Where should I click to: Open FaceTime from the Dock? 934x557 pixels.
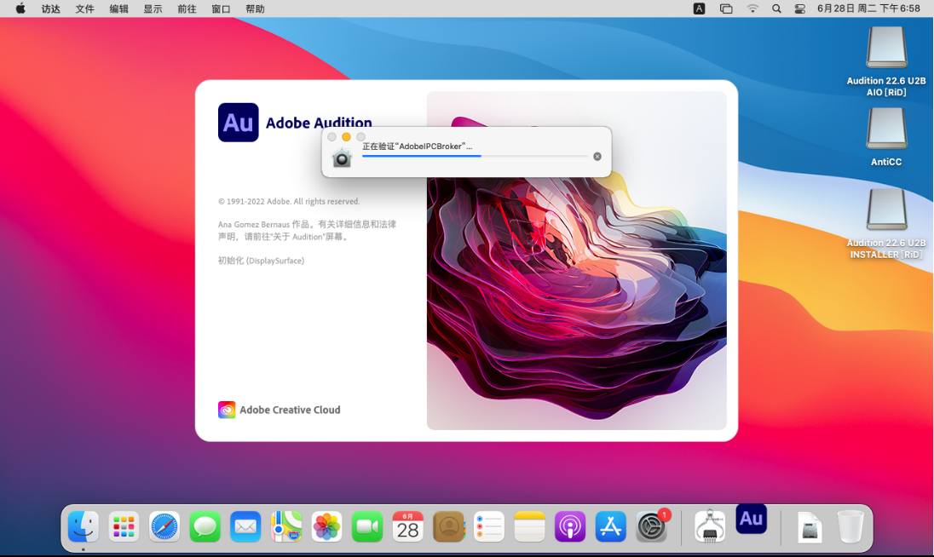[x=367, y=526]
